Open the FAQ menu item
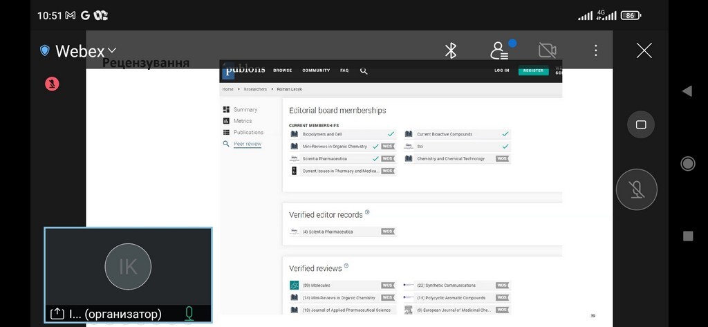Screen dimensions: 708x327 pyautogui.click(x=344, y=71)
